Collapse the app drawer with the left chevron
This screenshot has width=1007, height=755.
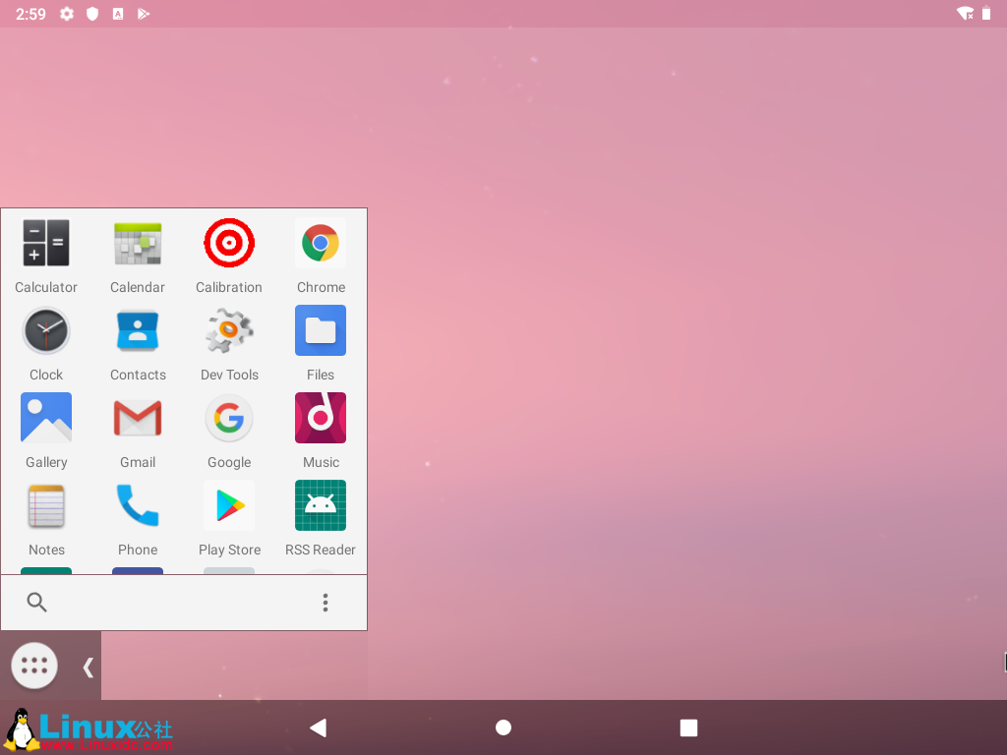tap(87, 666)
